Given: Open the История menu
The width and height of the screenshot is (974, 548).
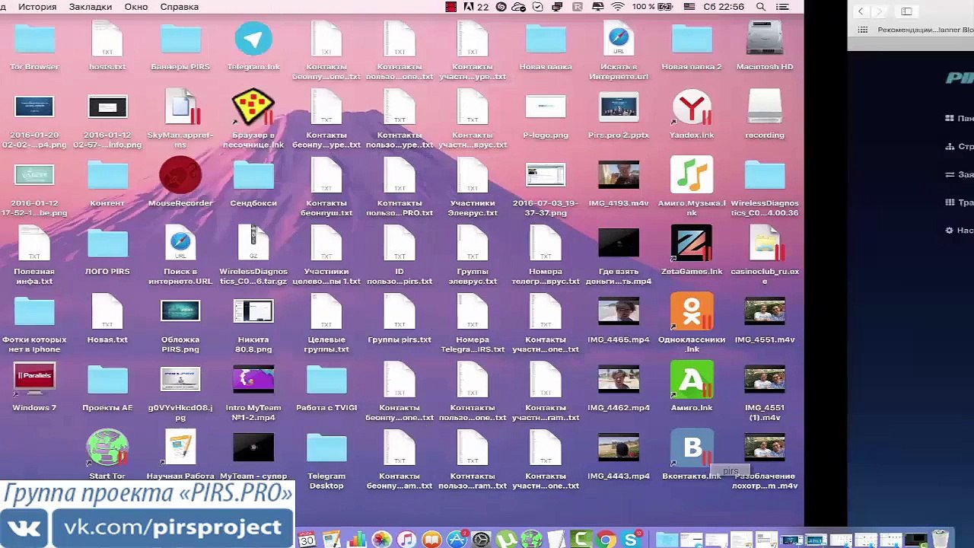Looking at the screenshot, I should tap(37, 7).
